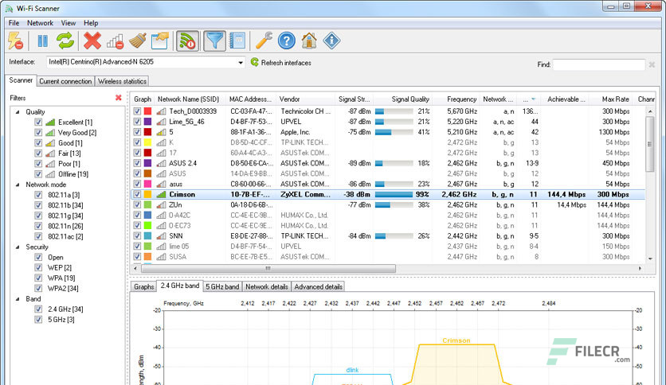Uncheck the Excellent quality filter

pos(38,122)
